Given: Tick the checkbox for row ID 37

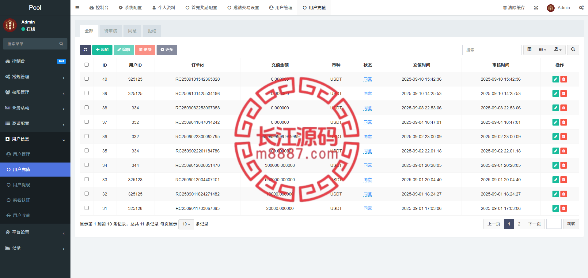Looking at the screenshot, I should 86,122.
